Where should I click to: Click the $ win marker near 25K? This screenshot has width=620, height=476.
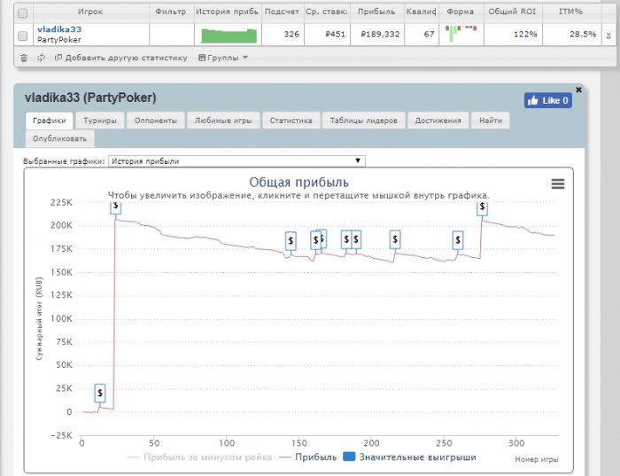[100, 393]
